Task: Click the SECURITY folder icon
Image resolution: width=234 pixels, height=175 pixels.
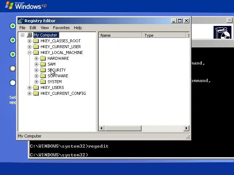Action: [43, 70]
